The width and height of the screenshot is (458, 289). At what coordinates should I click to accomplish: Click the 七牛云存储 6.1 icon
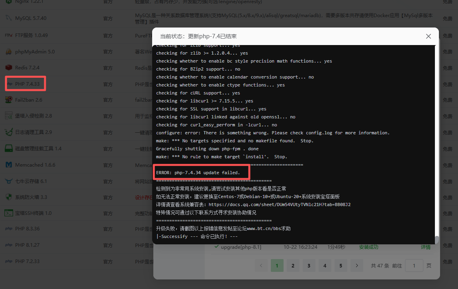point(9,181)
